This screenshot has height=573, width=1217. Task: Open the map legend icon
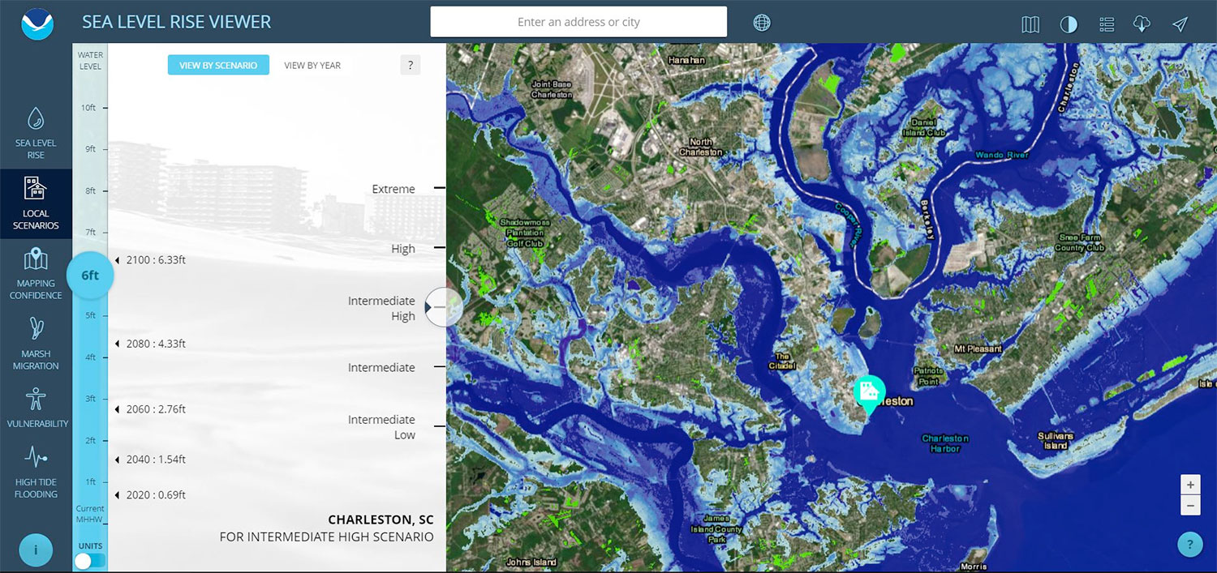1106,24
